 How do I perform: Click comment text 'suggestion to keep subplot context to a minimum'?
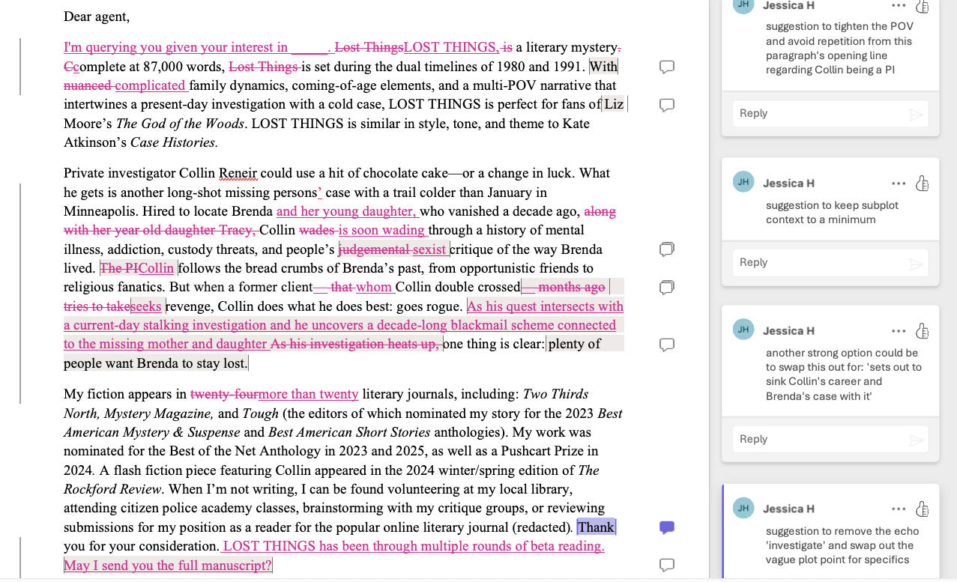coord(832,213)
